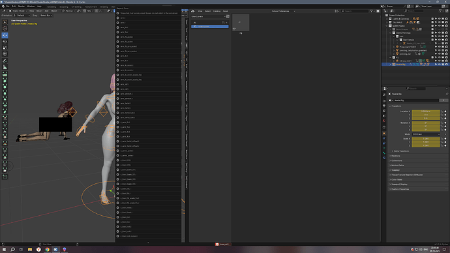Expand the Lights & Cameras collection

click(x=387, y=19)
